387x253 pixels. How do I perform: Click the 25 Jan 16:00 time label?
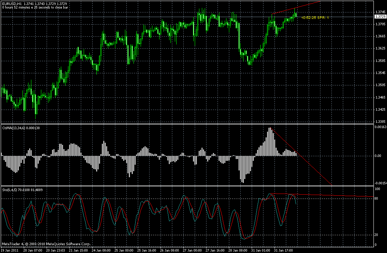coord(147,251)
